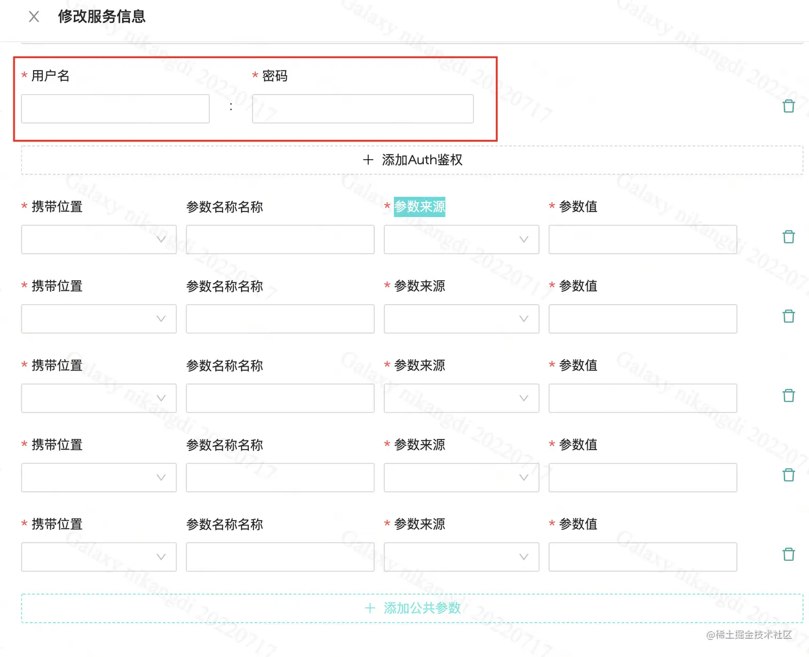Delete the second parameter row via trash icon
This screenshot has height=657, width=809.
[789, 316]
